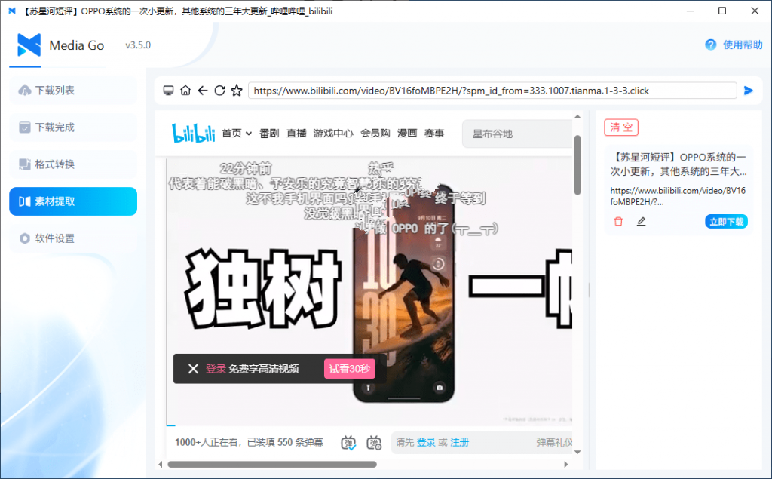Viewport: 772px width, 479px height.
Task: Bookmark page with the star icon
Action: tap(237, 91)
